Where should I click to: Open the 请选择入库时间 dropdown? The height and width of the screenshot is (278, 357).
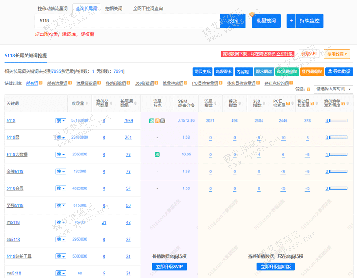333,89
